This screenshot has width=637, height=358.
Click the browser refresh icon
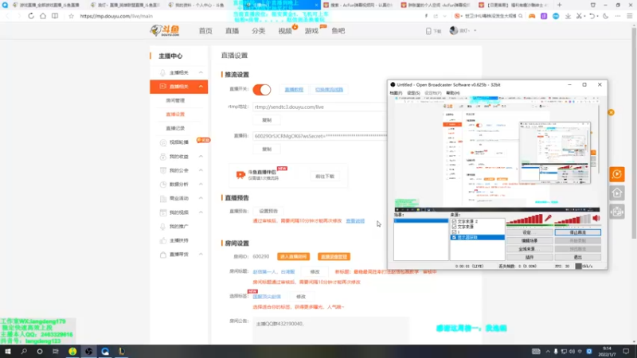tap(31, 16)
